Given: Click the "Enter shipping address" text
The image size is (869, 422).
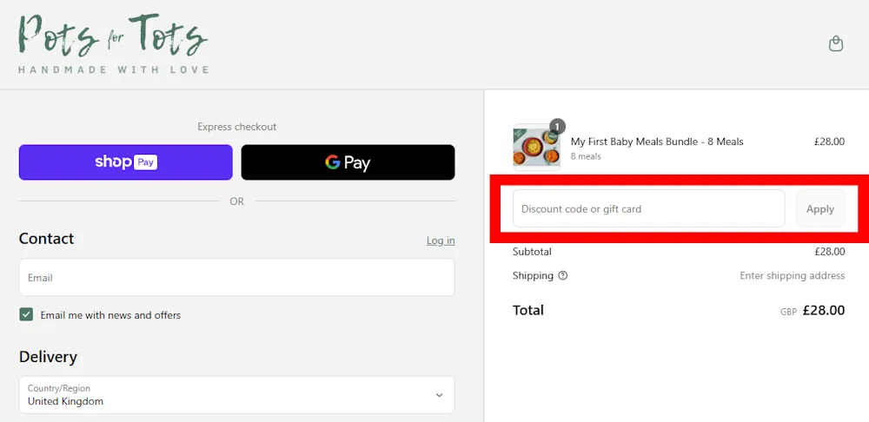Looking at the screenshot, I should coord(792,276).
